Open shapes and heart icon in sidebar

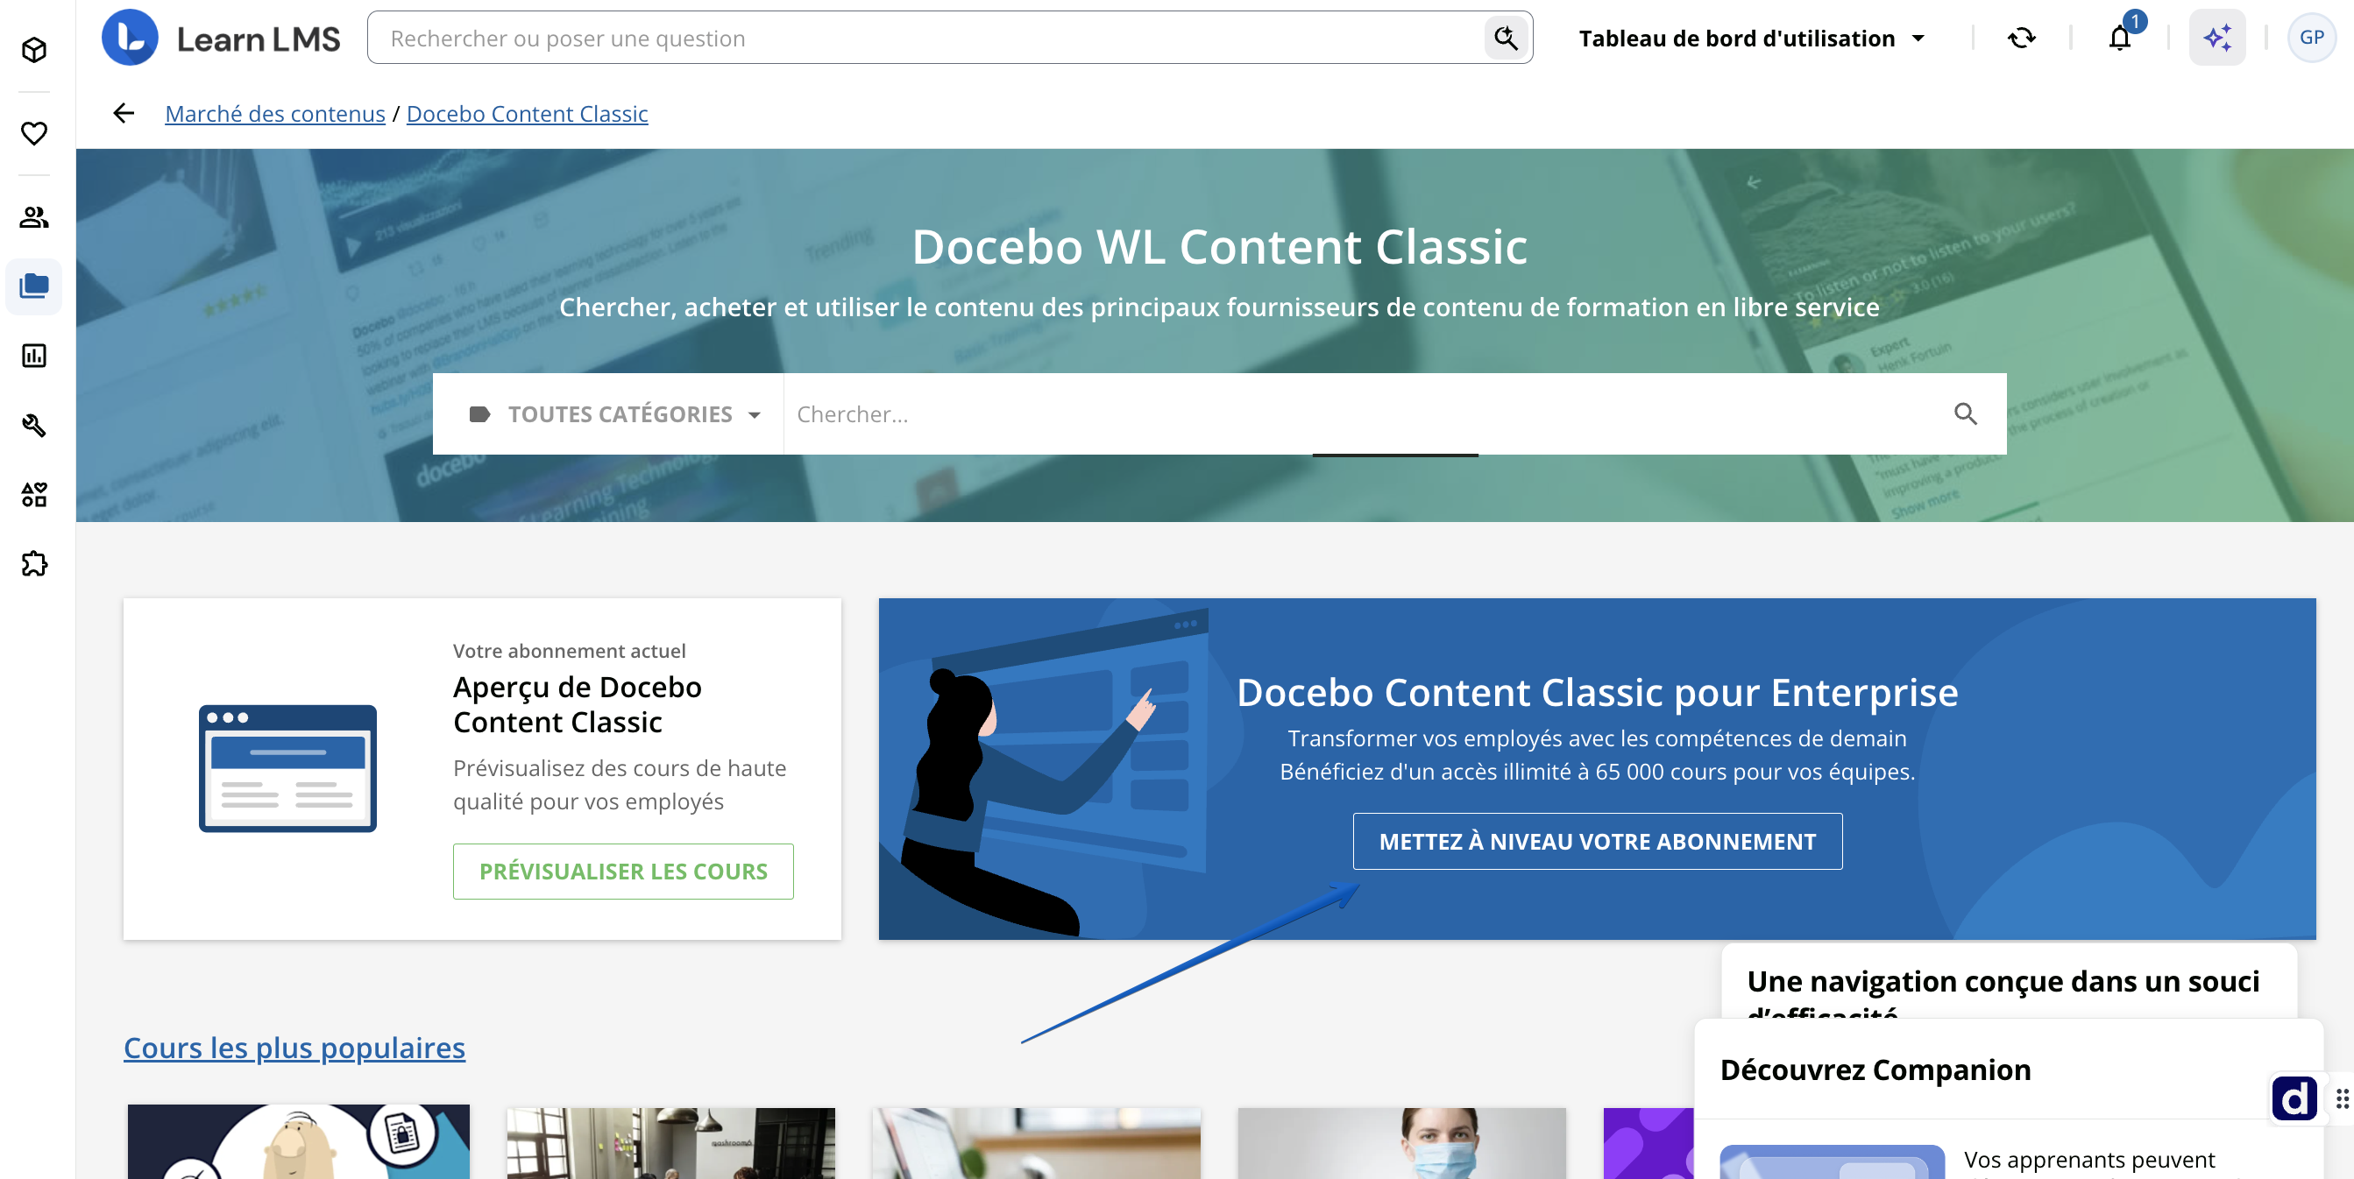pos(34,495)
